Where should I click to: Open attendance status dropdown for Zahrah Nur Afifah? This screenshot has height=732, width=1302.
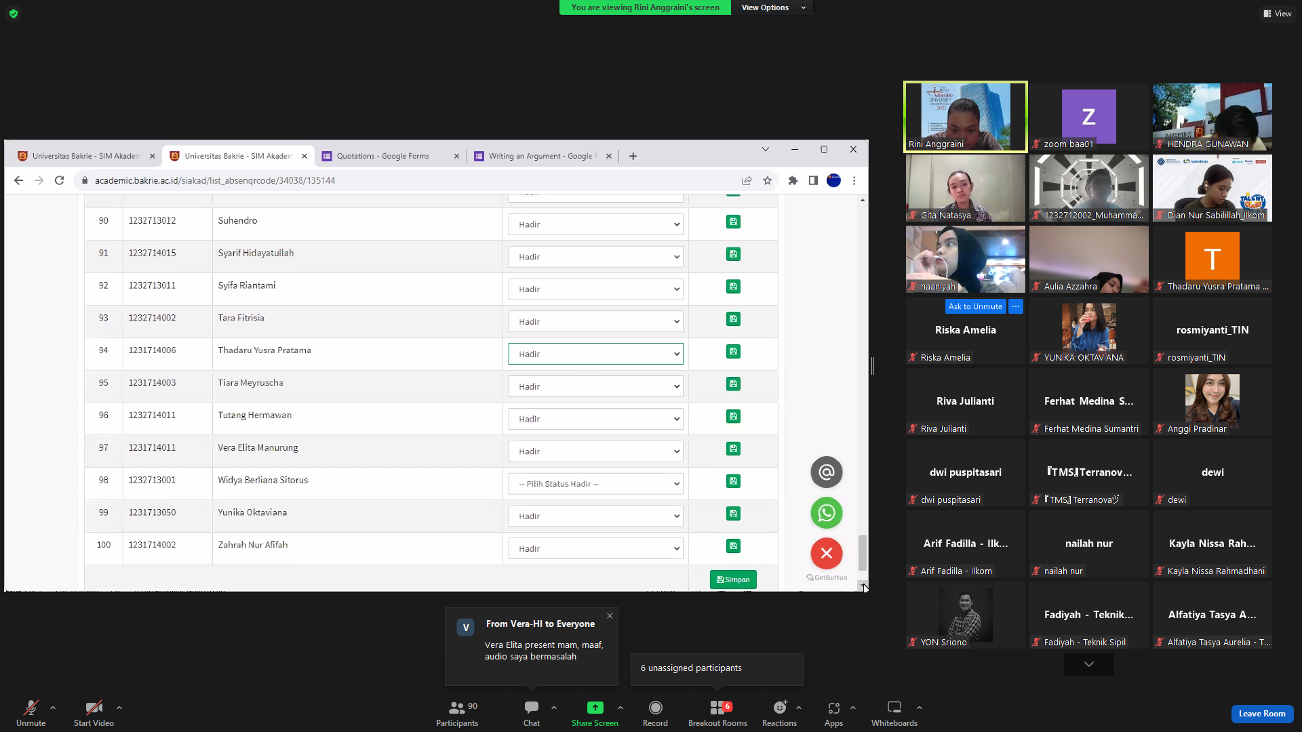[595, 549]
